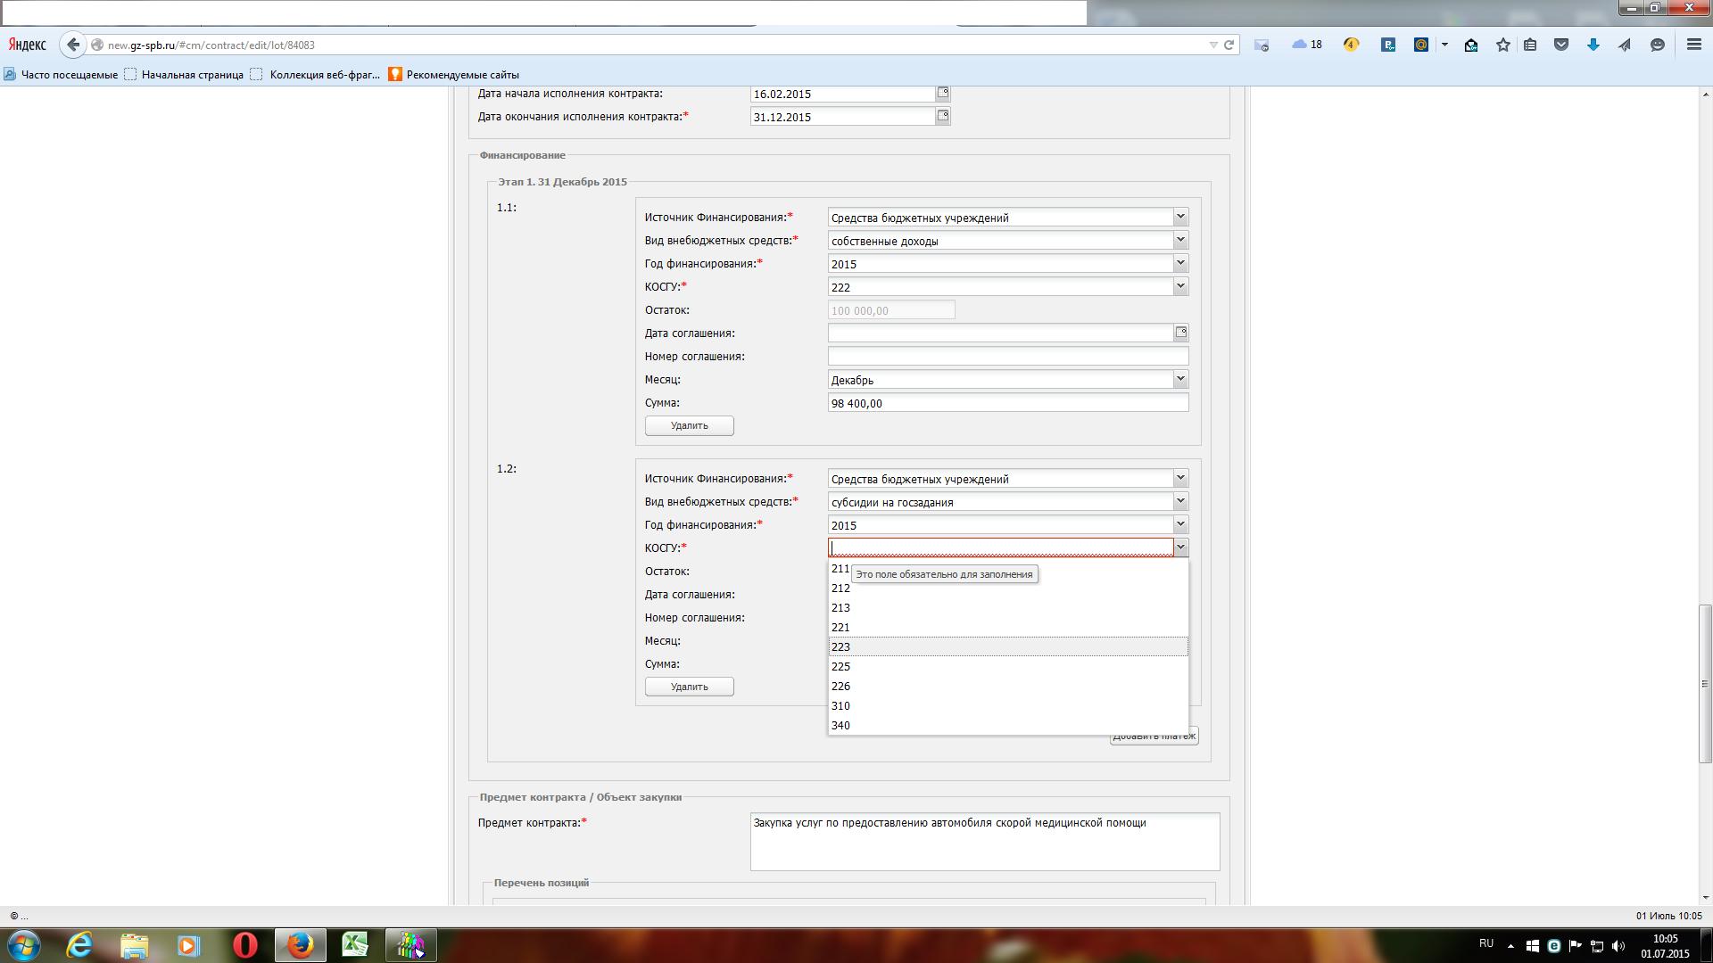Screen dimensions: 1713x963
Task: Click Удалить button under payment 1.1
Action: coord(689,425)
